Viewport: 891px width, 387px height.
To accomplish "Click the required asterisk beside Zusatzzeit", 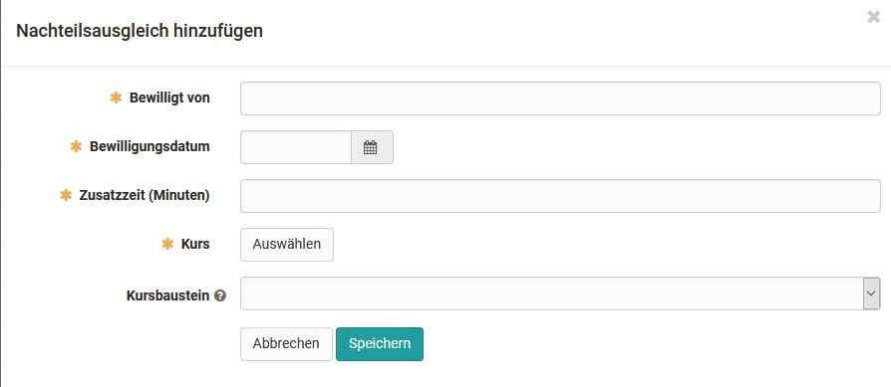I will pos(66,195).
